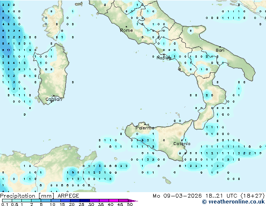Click the Rome city marker dot

[126, 26]
